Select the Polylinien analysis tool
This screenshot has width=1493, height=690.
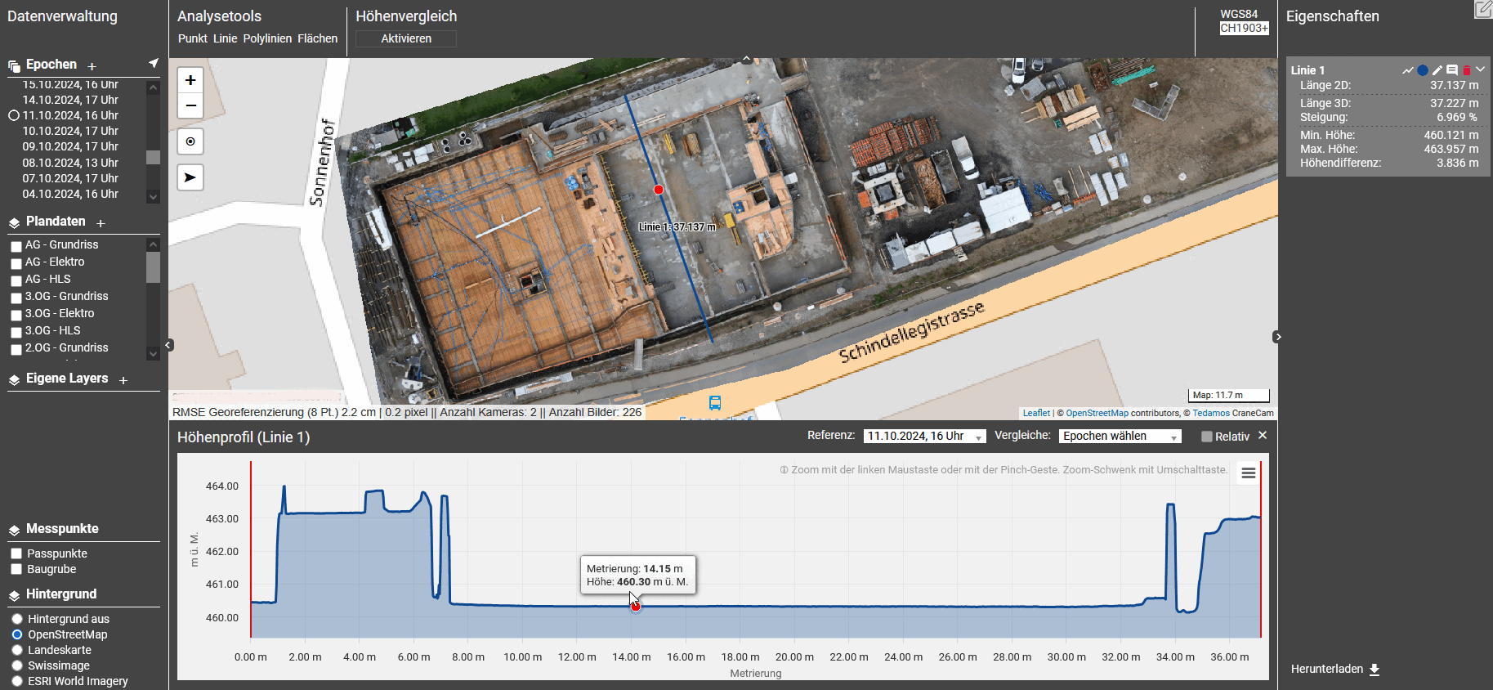point(267,38)
